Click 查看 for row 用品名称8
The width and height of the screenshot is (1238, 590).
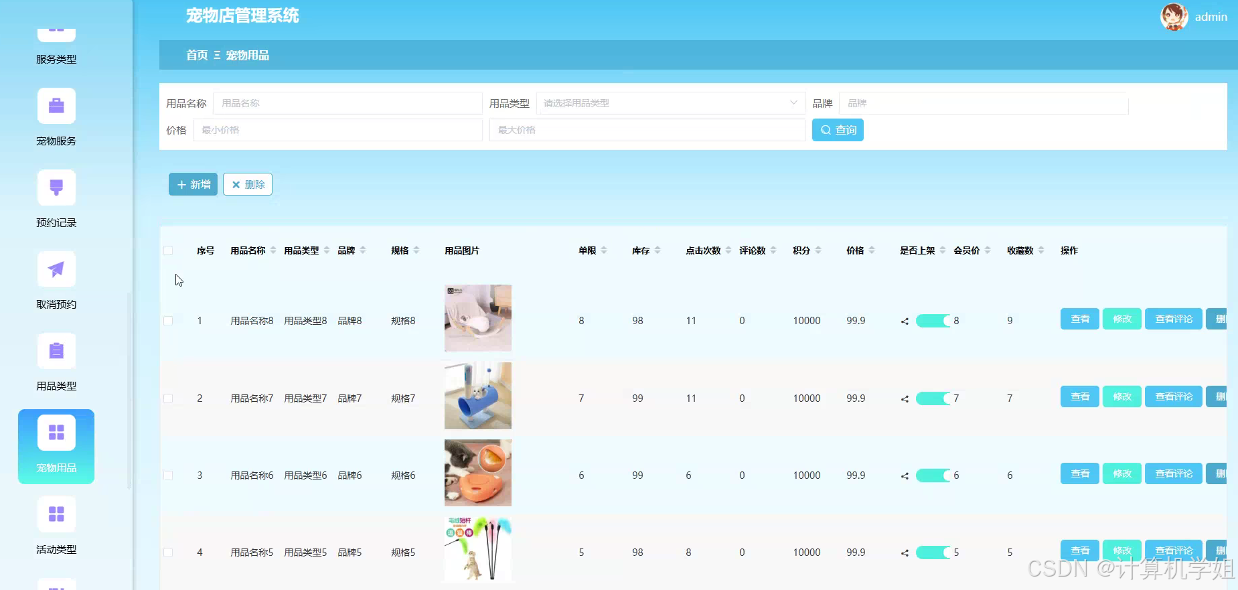point(1080,319)
